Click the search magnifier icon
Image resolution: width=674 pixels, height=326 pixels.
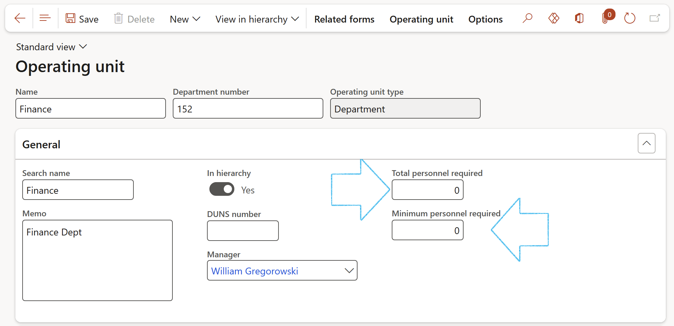527,18
